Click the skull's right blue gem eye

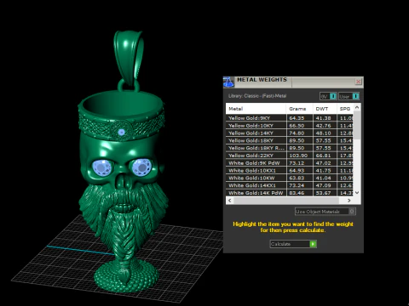point(142,167)
